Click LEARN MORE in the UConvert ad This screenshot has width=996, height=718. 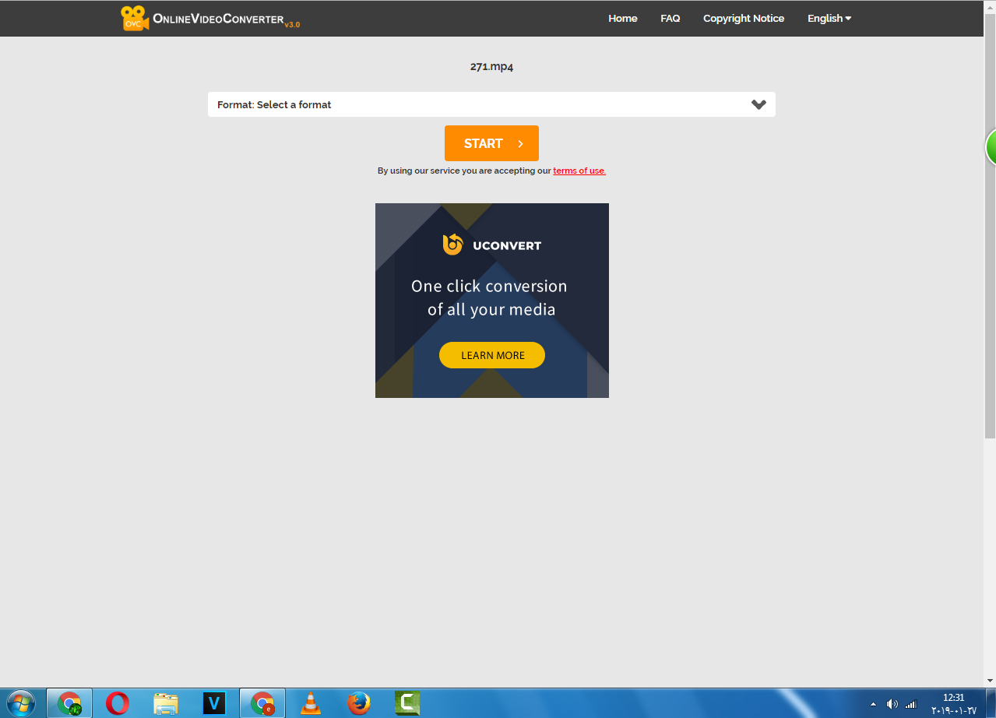pyautogui.click(x=492, y=355)
